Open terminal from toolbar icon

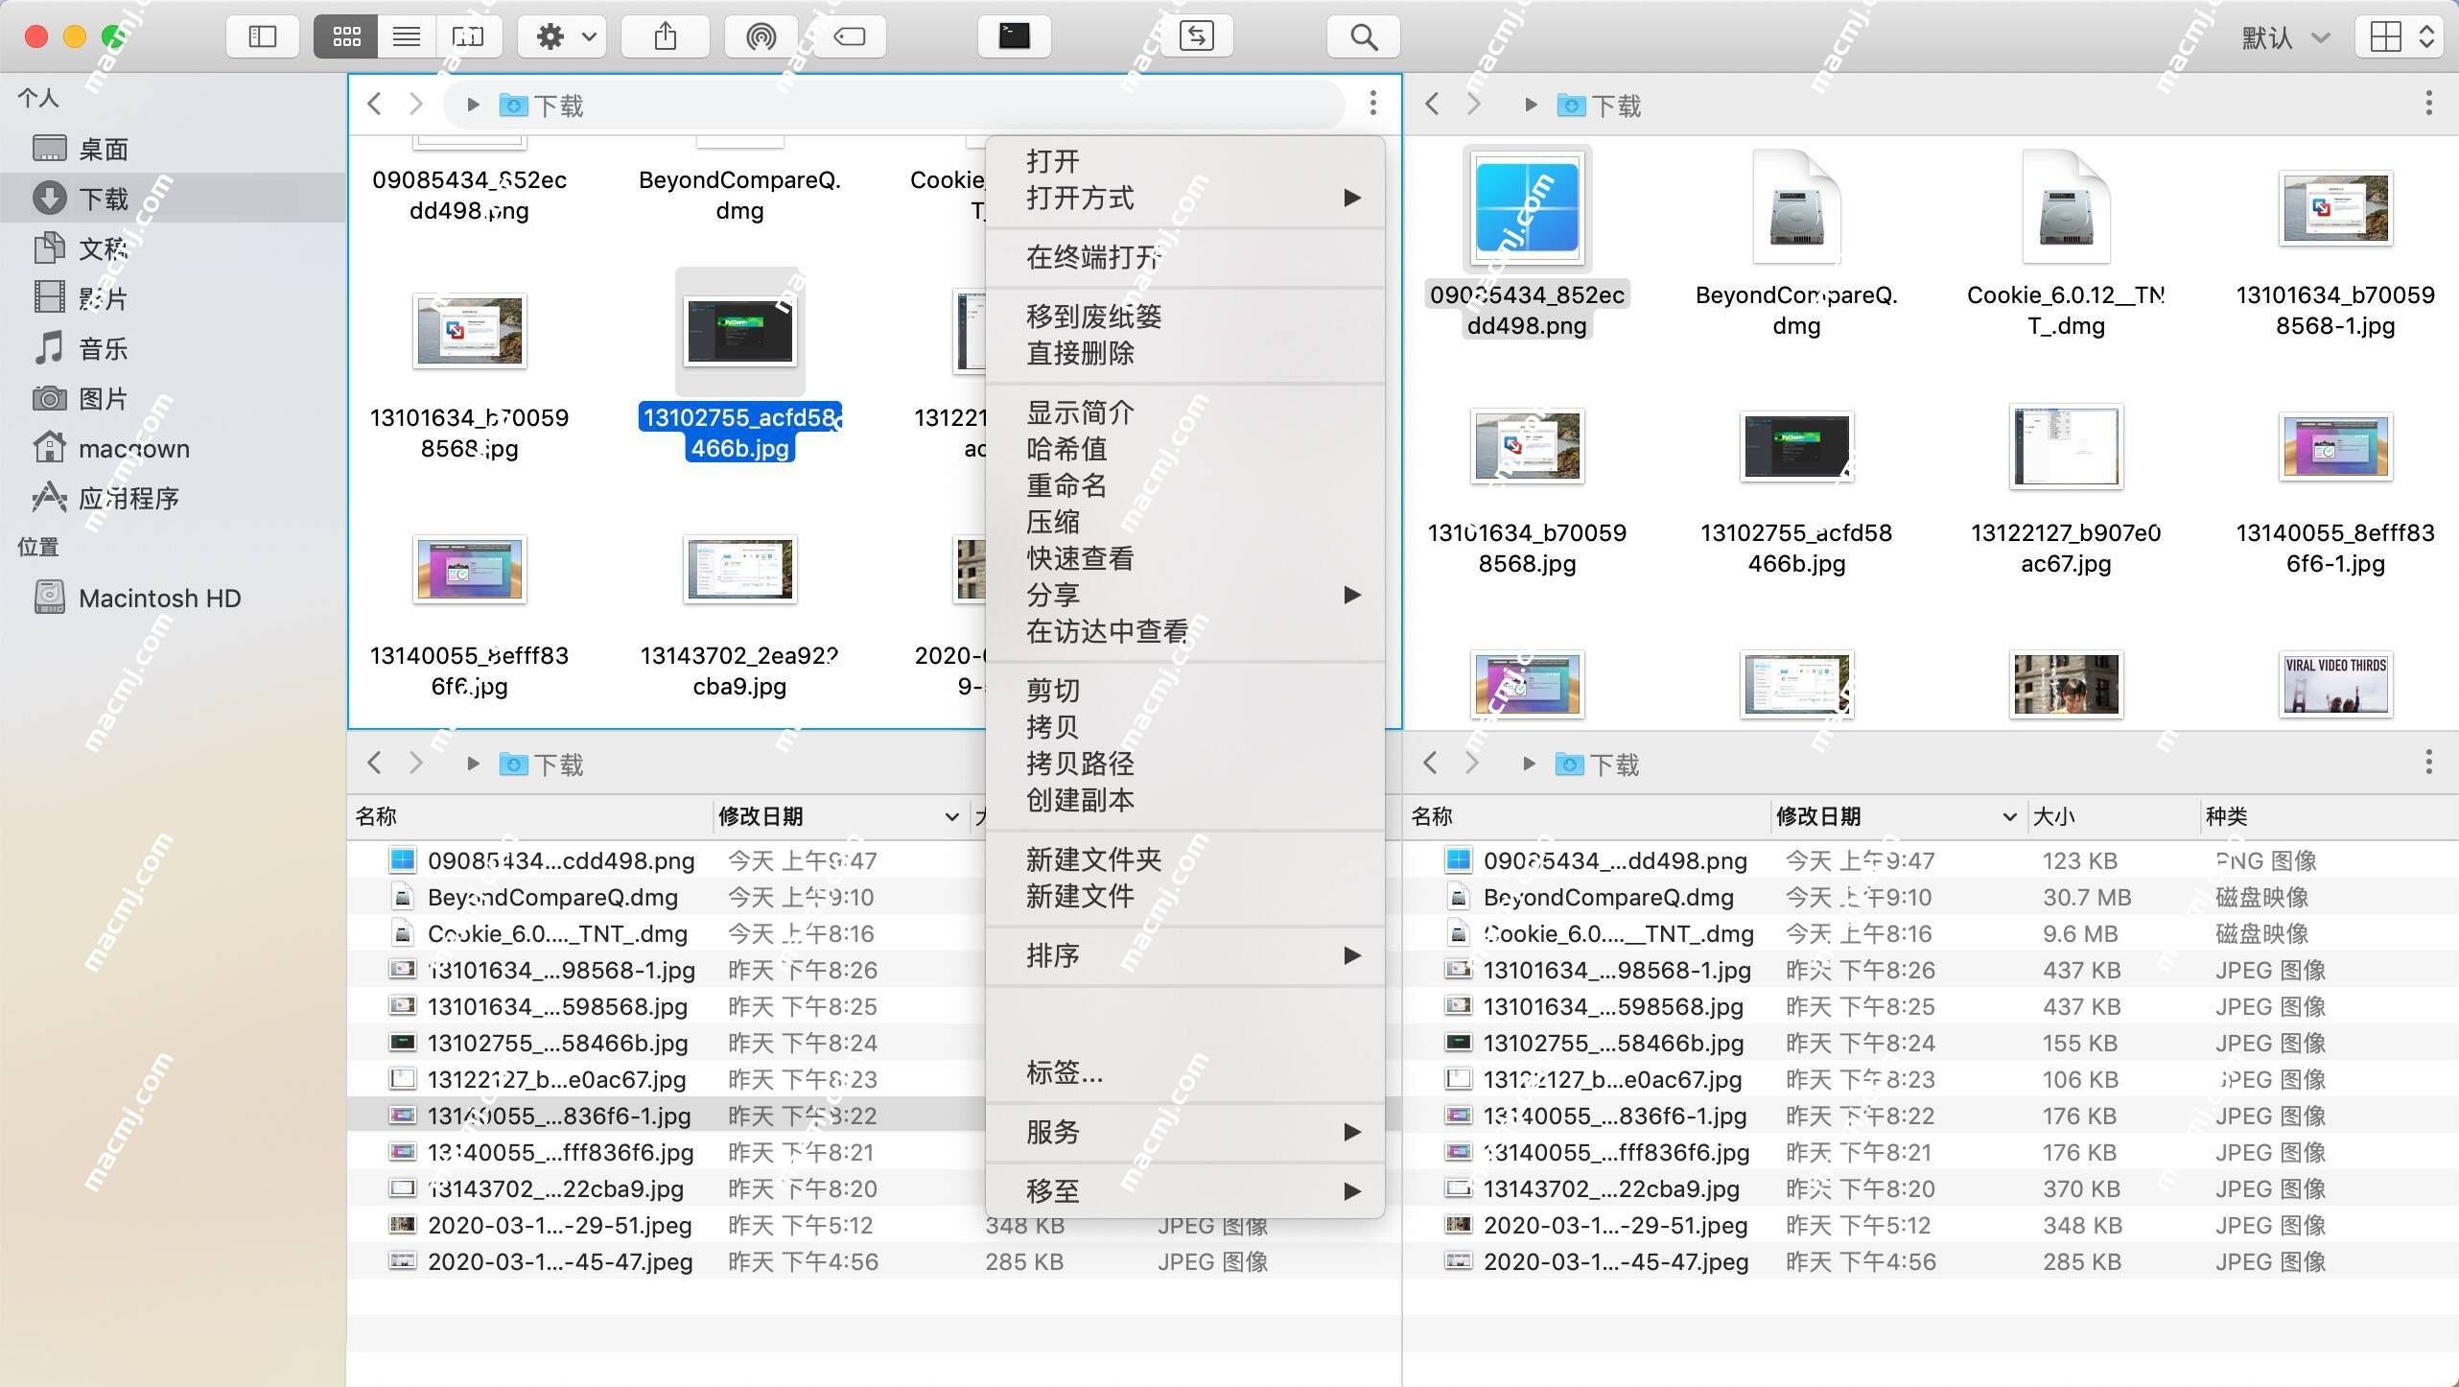(x=1015, y=36)
